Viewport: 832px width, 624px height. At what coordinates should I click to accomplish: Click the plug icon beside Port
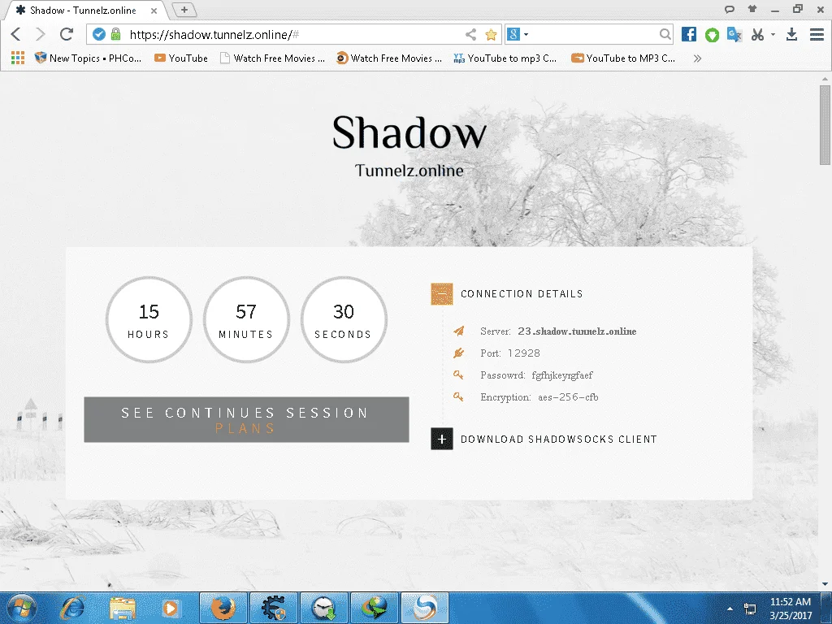(x=459, y=353)
